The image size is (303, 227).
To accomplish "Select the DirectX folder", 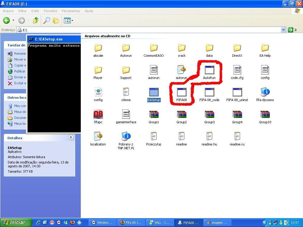I will [237, 51].
